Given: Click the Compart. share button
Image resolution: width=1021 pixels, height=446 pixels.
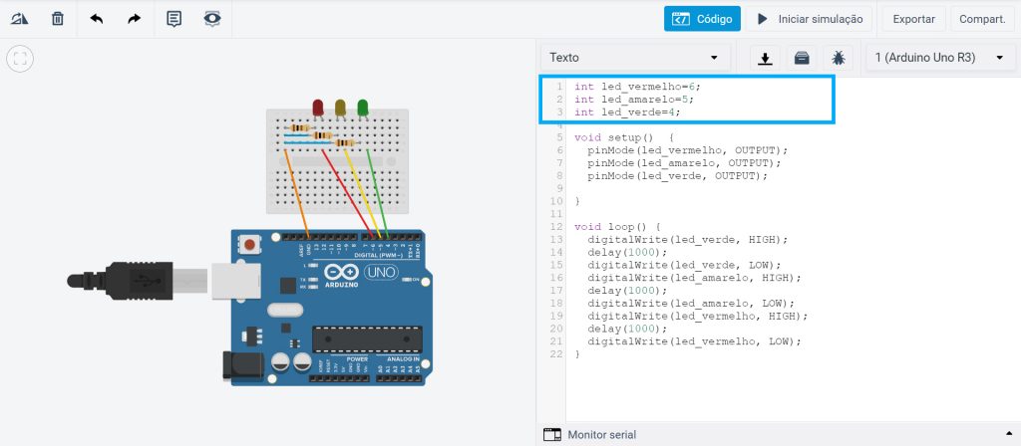Looking at the screenshot, I should point(982,19).
